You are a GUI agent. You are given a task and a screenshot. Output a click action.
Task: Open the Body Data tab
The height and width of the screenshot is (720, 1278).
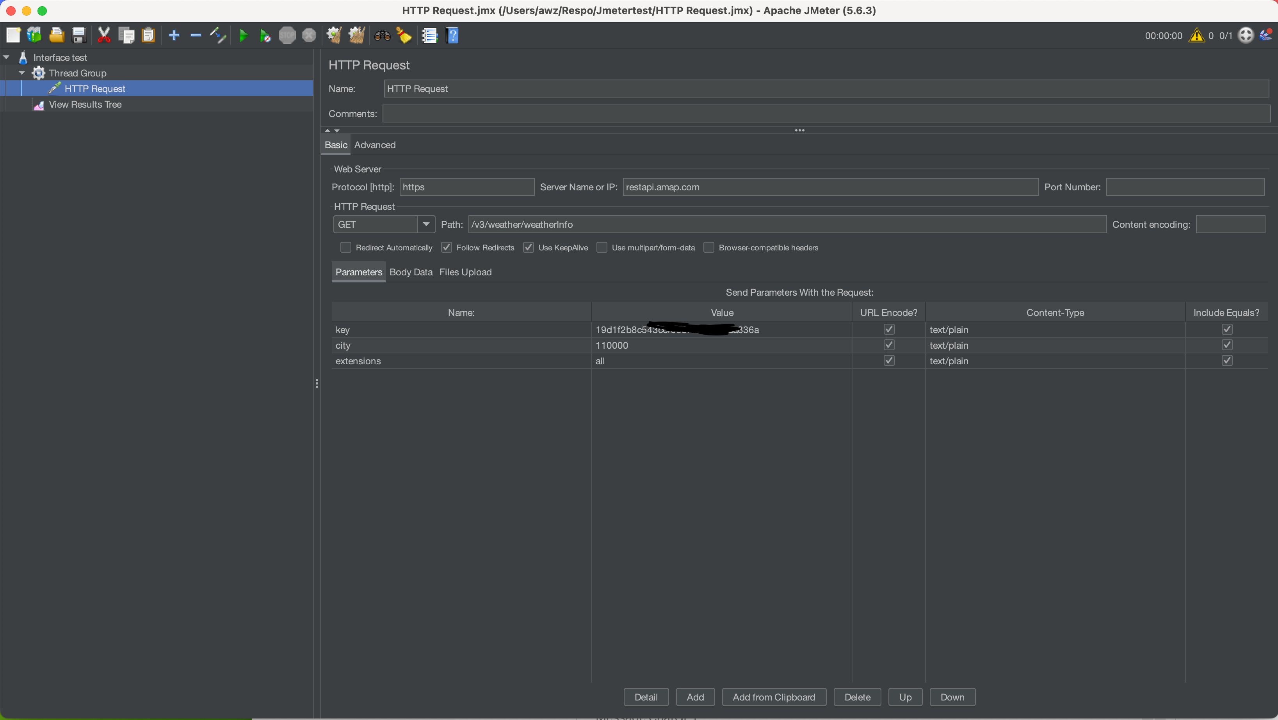pyautogui.click(x=411, y=272)
